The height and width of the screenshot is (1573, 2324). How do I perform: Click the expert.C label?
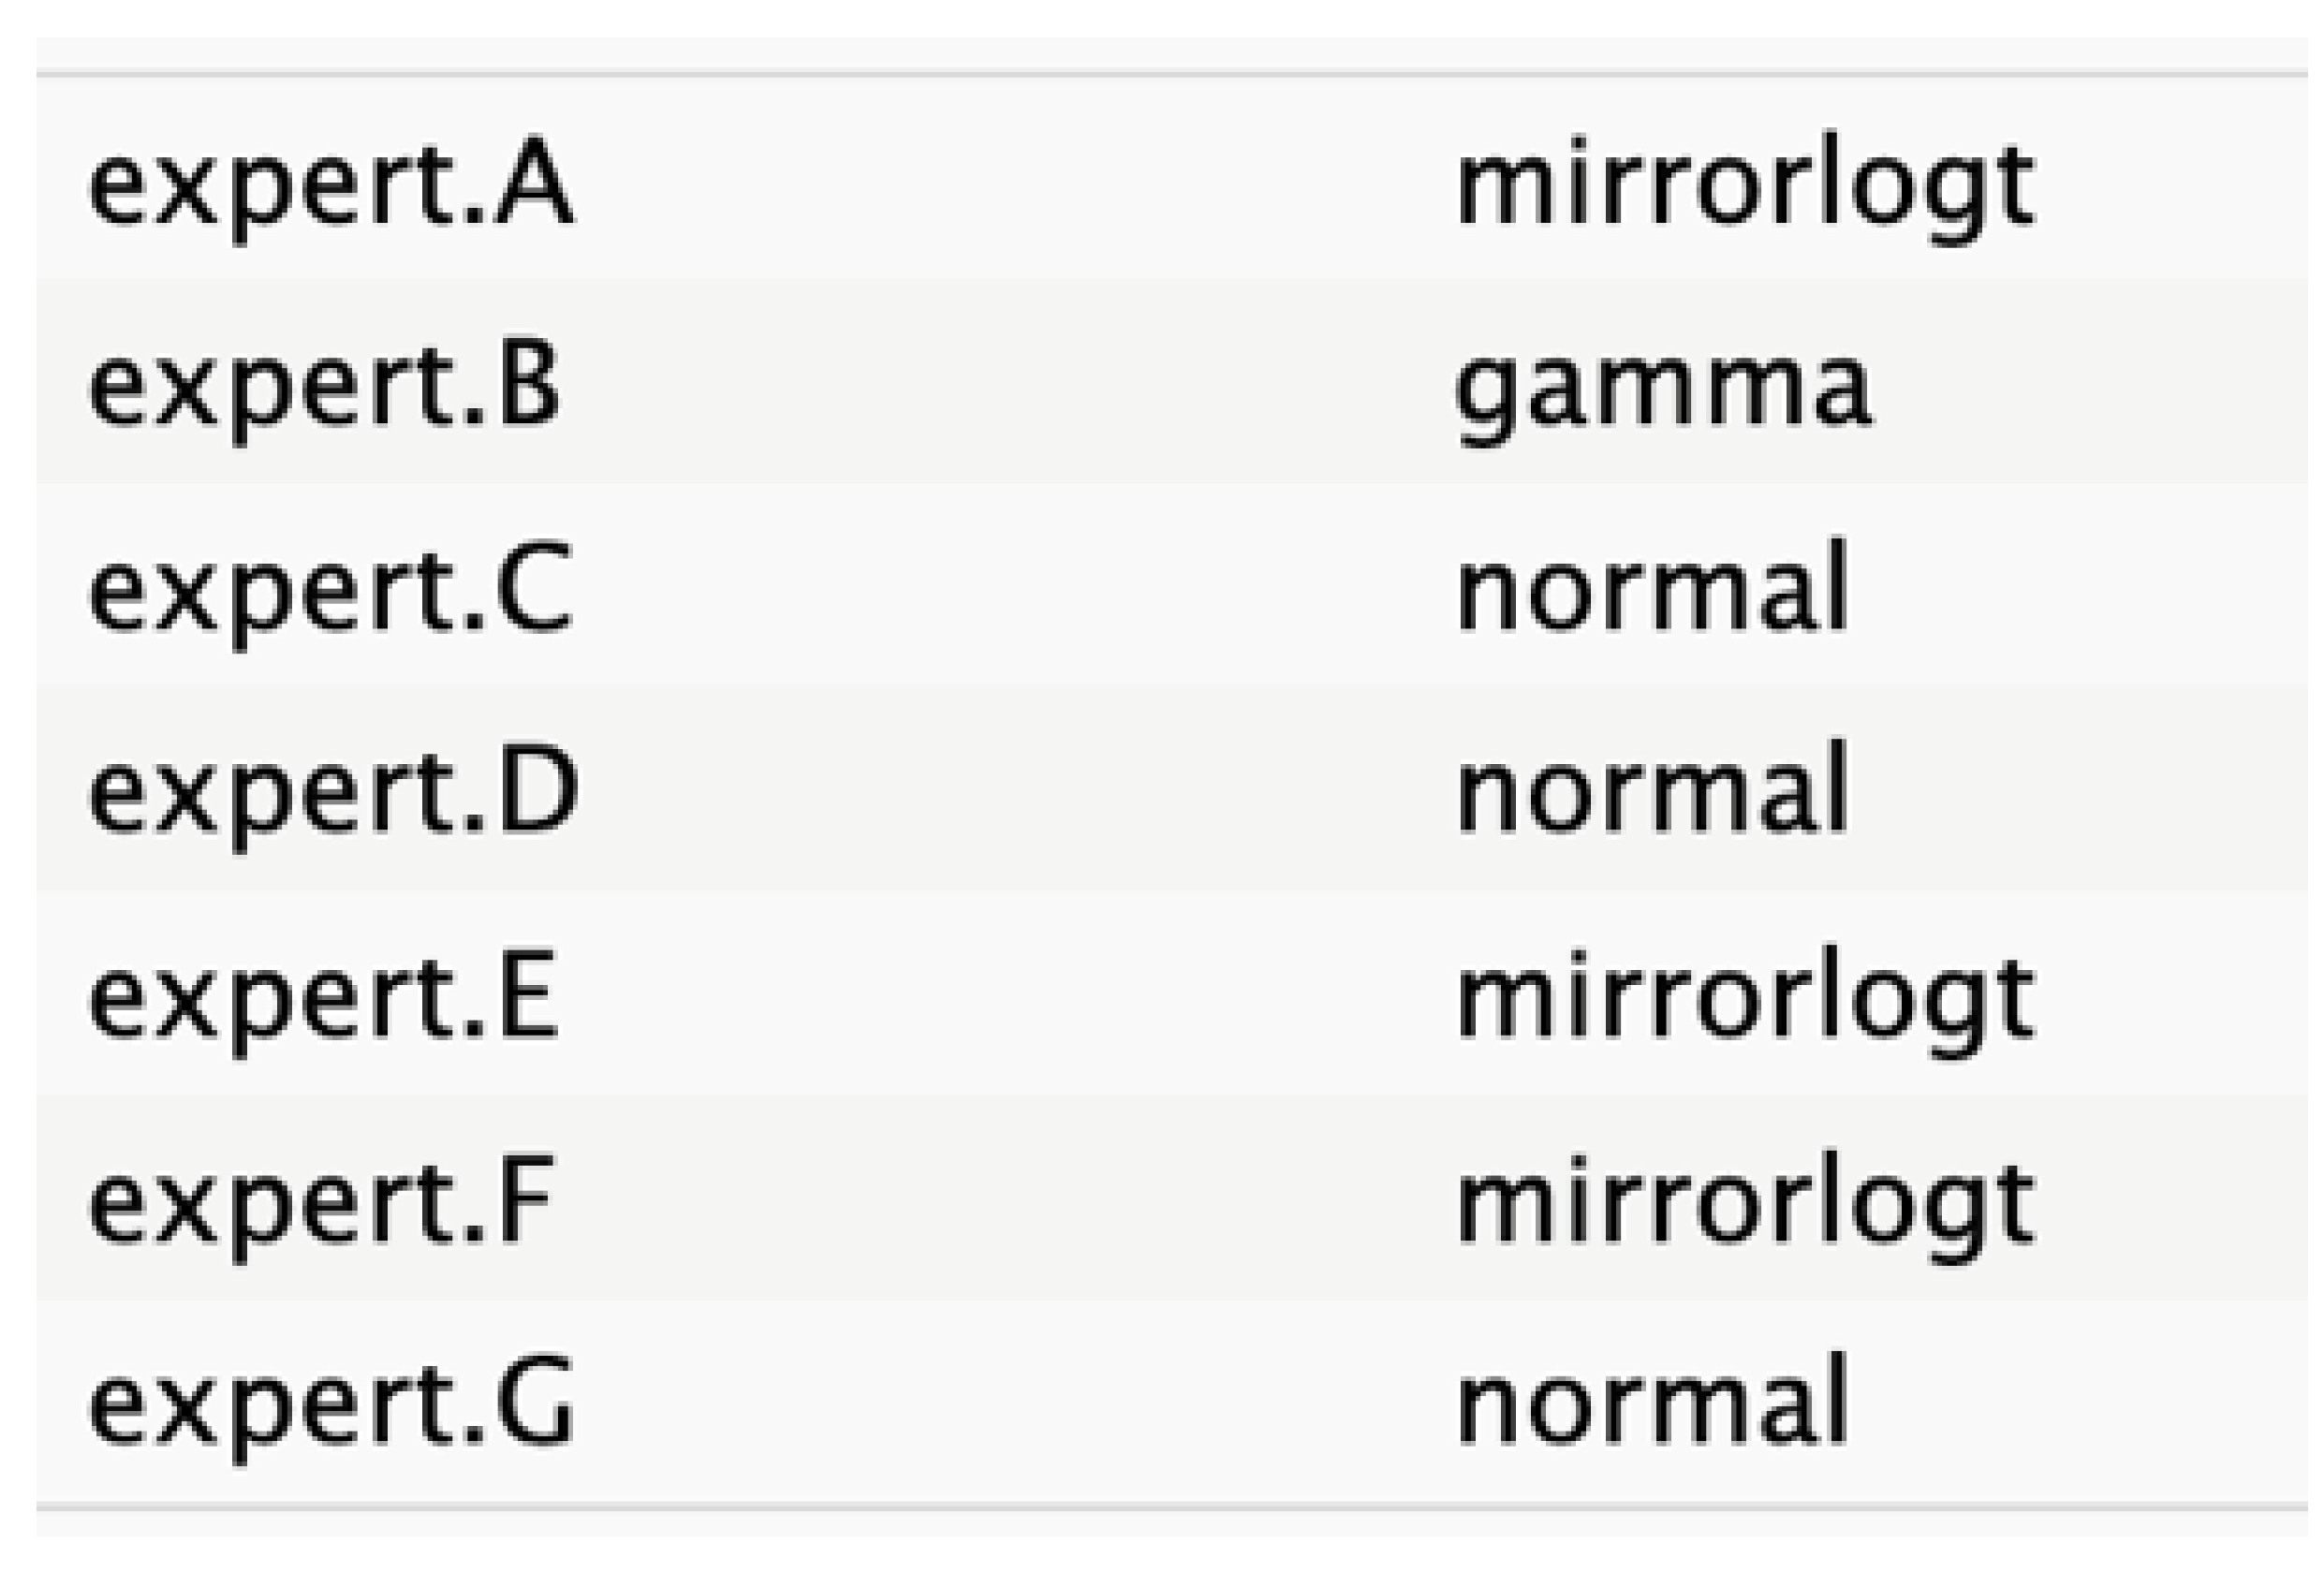(330, 592)
